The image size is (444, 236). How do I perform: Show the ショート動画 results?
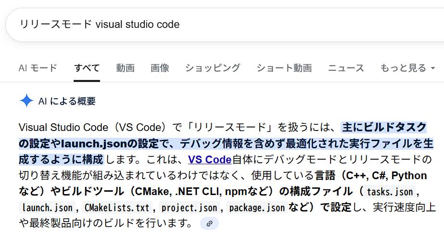click(x=284, y=68)
